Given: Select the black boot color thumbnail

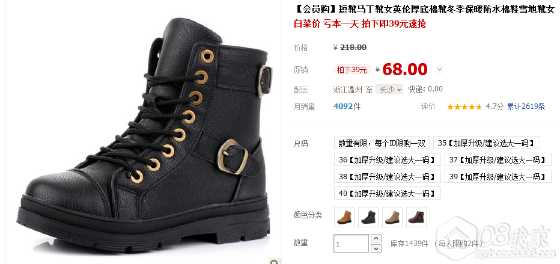Looking at the screenshot, I should tap(368, 217).
